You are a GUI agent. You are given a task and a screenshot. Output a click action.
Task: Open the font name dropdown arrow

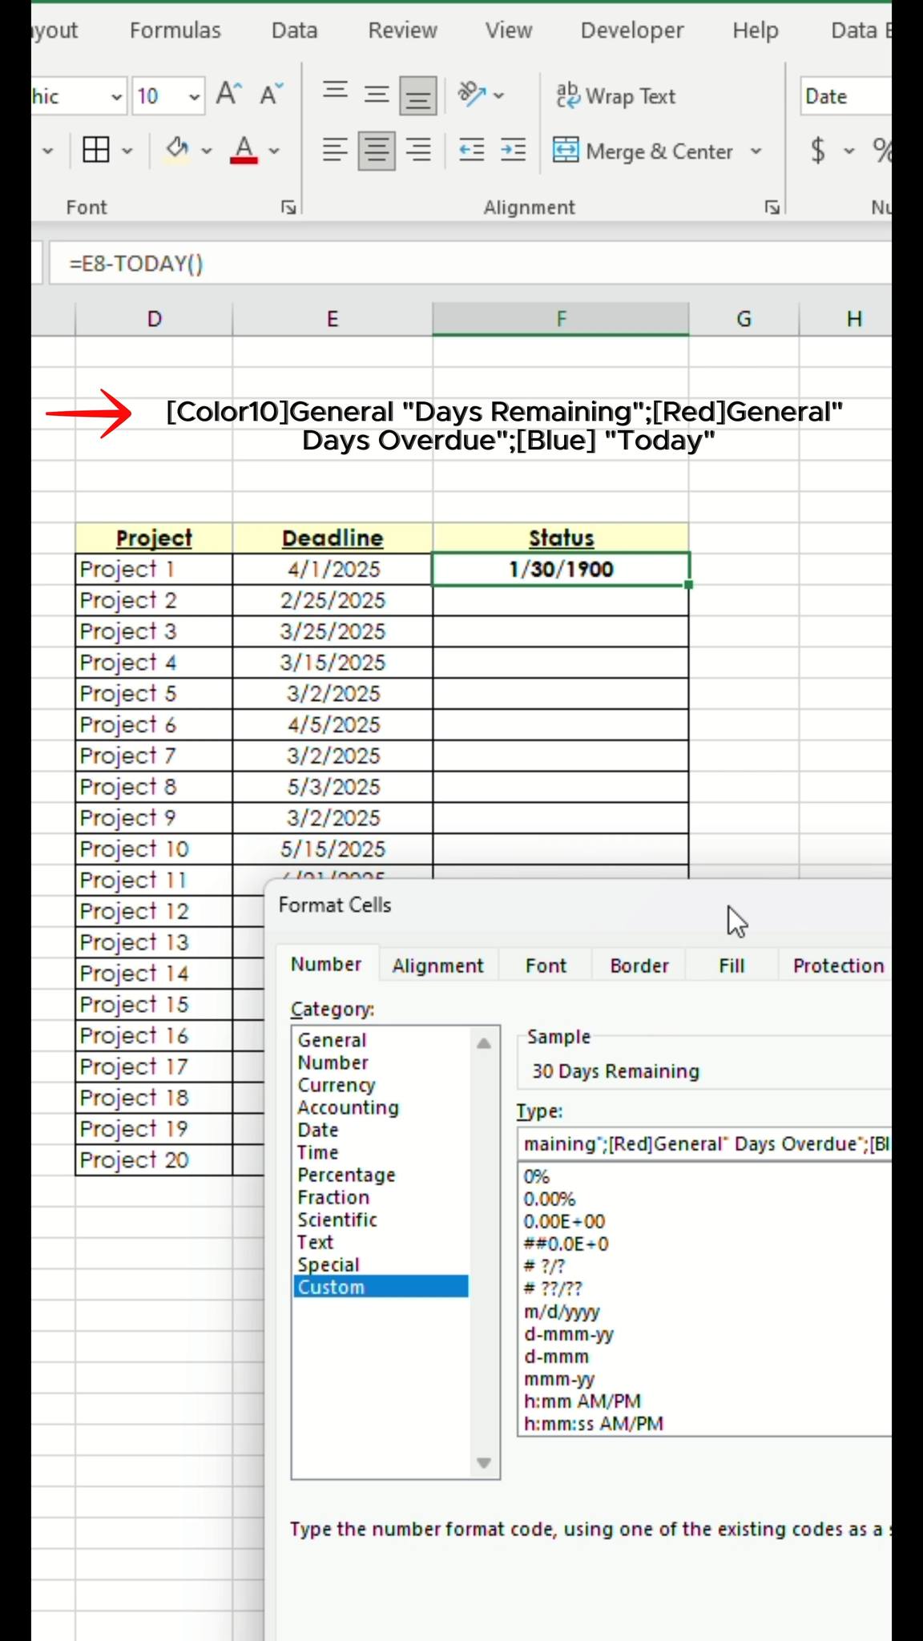(x=117, y=97)
